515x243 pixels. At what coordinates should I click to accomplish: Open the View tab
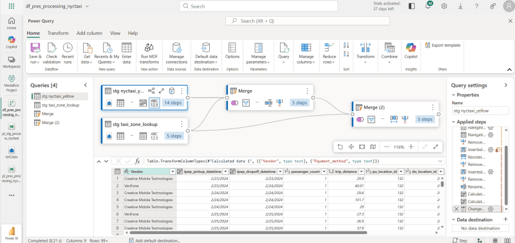tap(115, 33)
